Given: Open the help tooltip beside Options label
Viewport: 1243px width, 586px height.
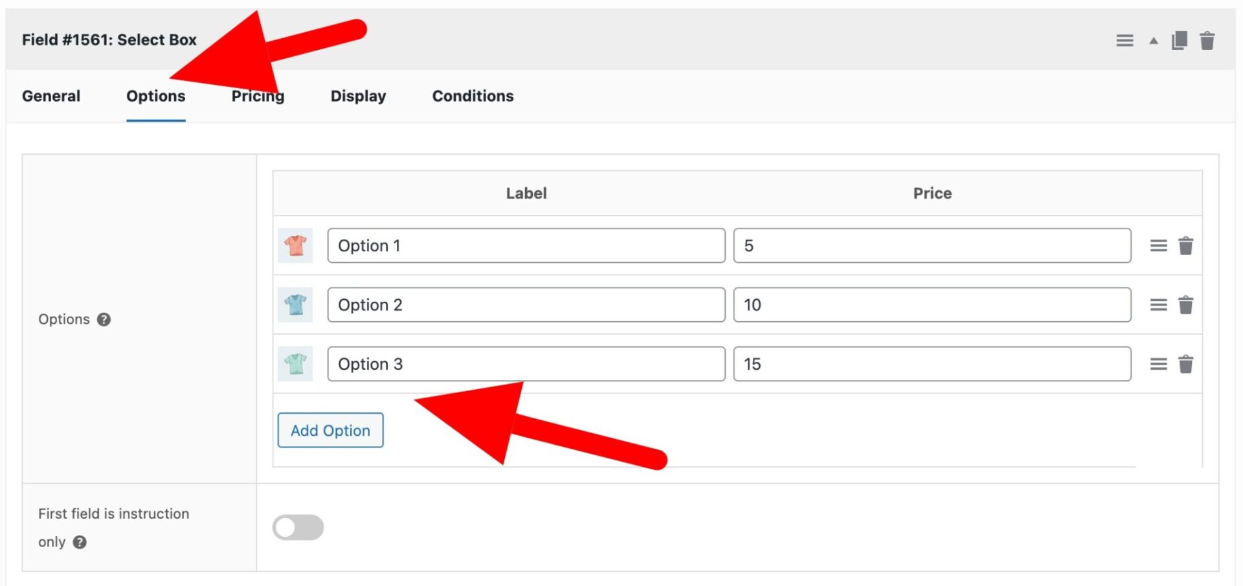Looking at the screenshot, I should click(x=104, y=319).
